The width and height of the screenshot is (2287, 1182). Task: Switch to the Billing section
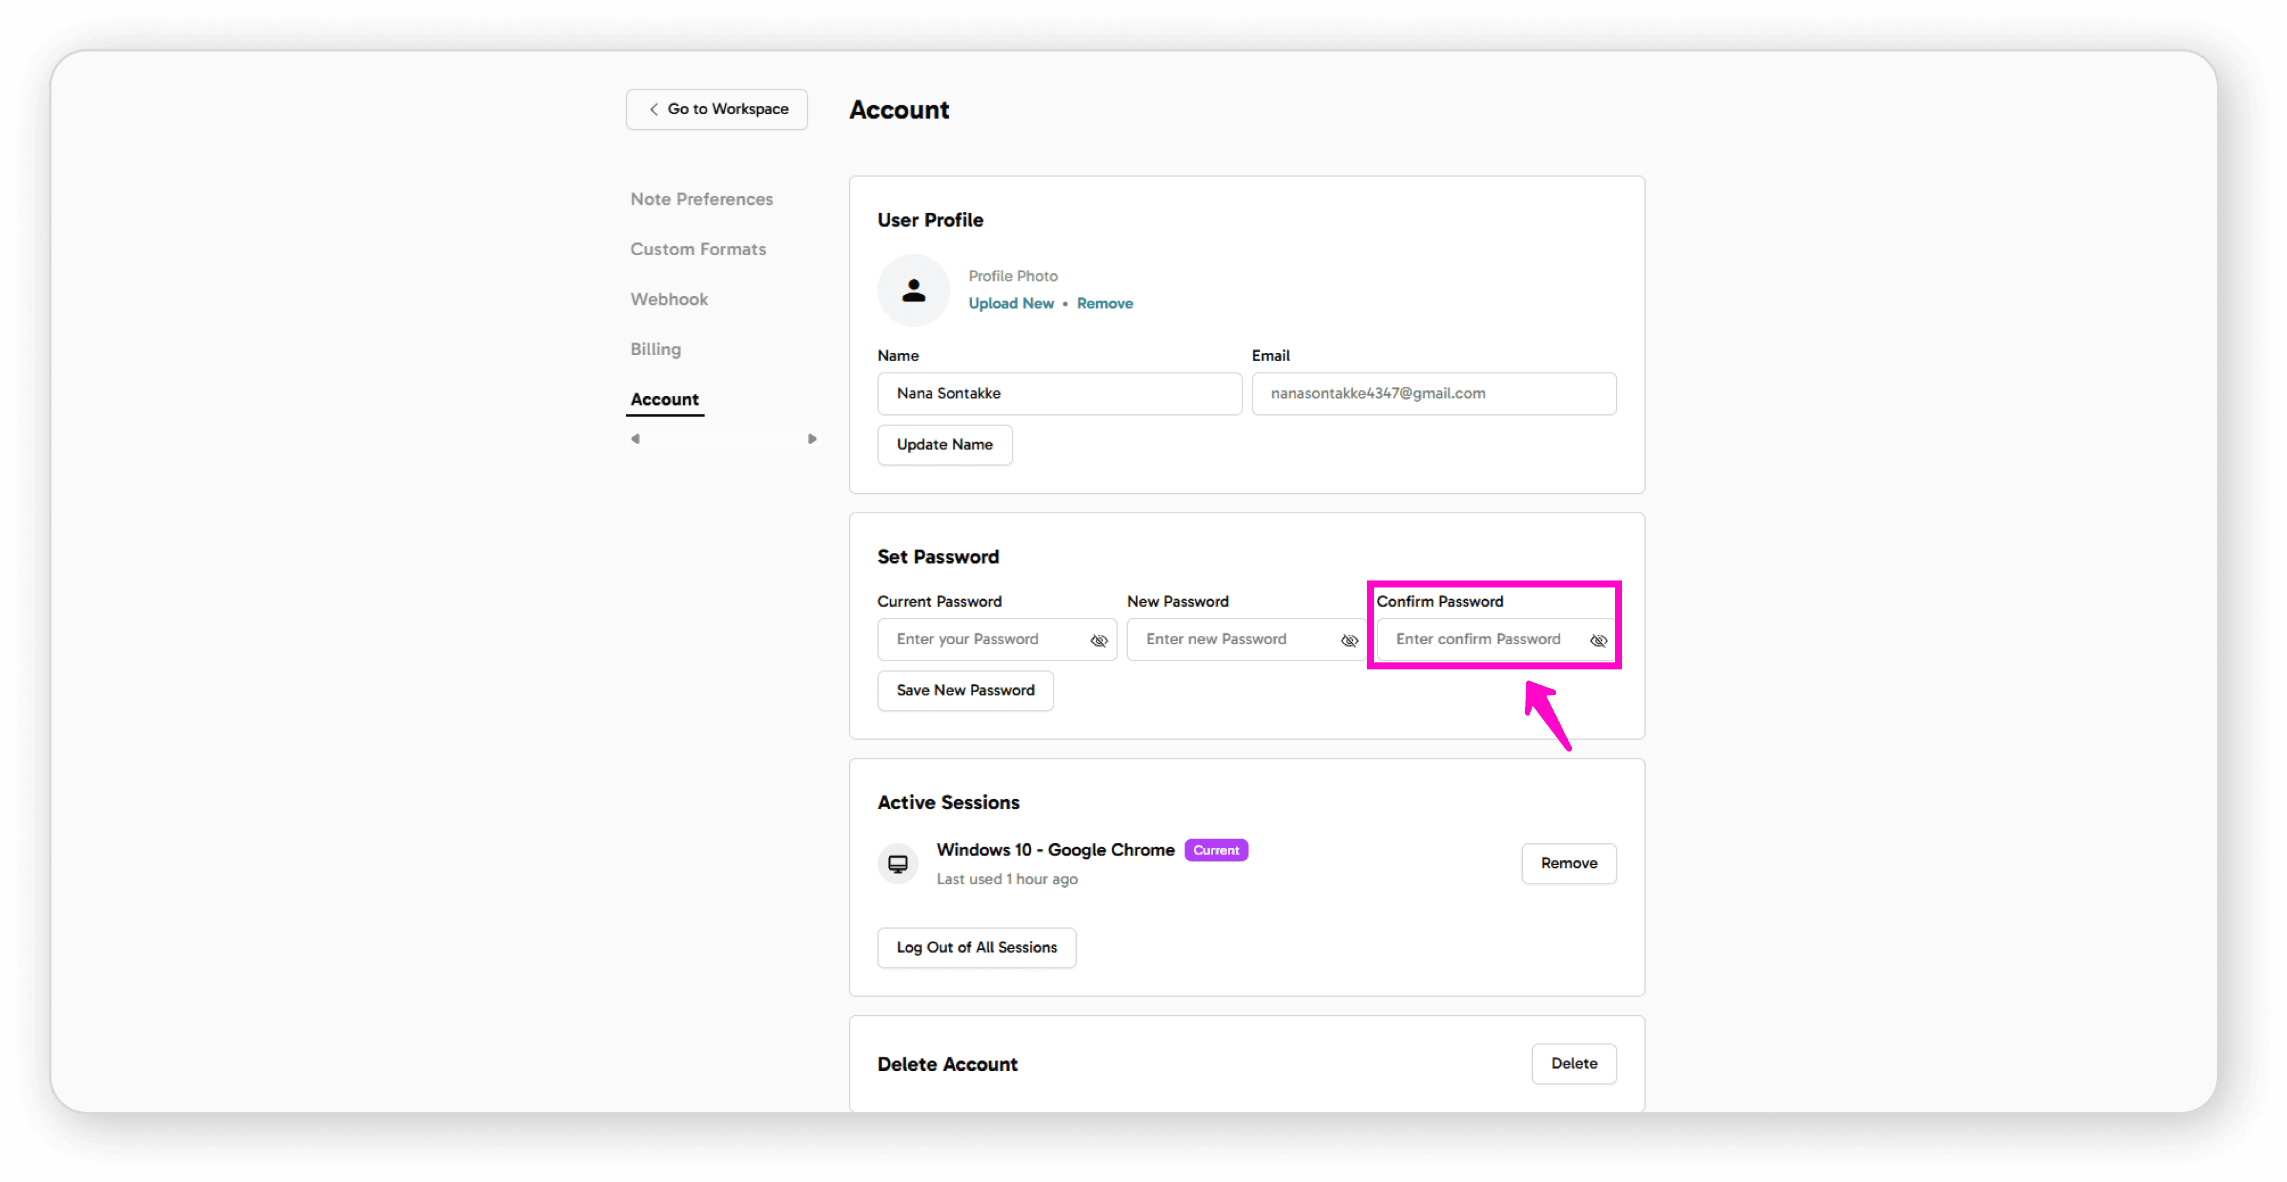(x=655, y=350)
